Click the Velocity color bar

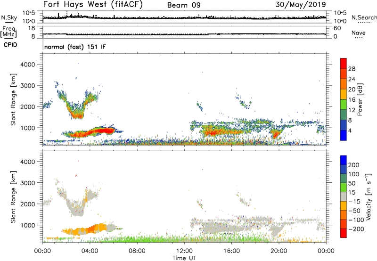(344, 196)
